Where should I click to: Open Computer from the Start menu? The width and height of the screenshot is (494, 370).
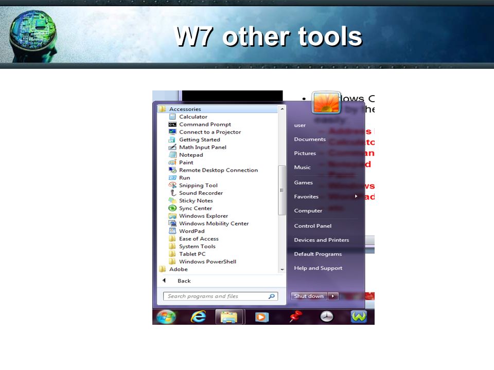pyautogui.click(x=308, y=211)
